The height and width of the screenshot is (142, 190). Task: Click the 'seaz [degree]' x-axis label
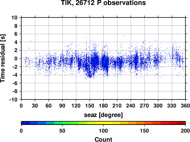[x=103, y=115]
